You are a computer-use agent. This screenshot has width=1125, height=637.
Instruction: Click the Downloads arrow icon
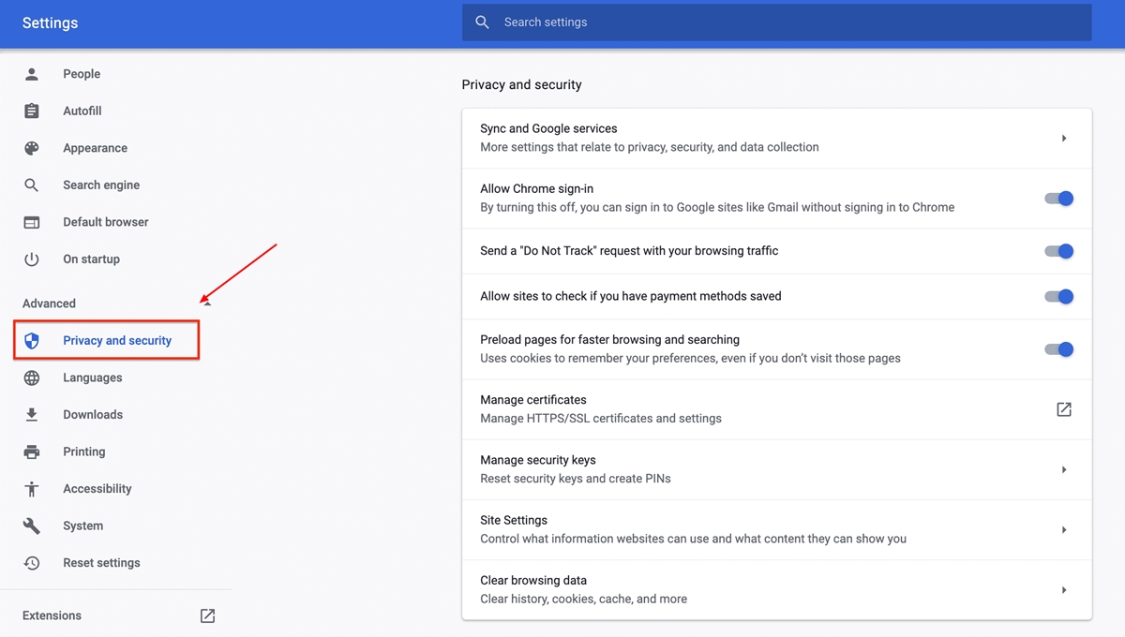coord(32,415)
